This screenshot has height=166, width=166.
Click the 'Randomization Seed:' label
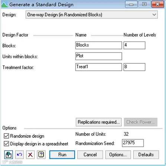[95, 143]
